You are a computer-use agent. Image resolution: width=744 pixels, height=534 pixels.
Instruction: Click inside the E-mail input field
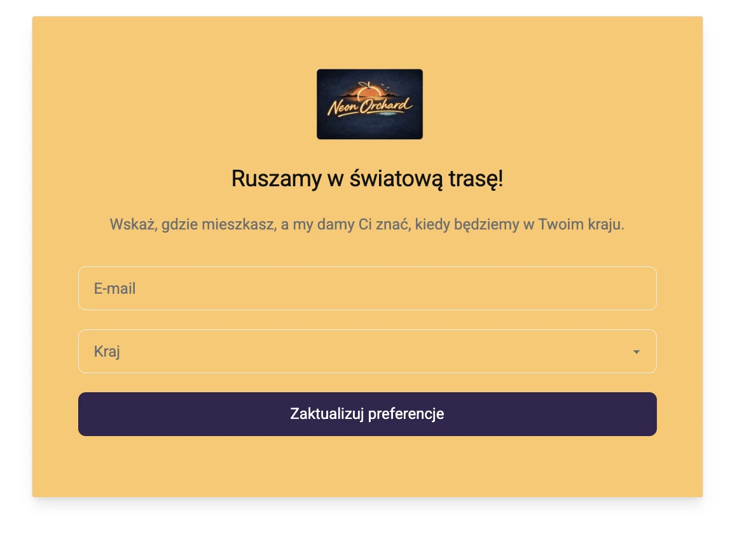(x=368, y=288)
